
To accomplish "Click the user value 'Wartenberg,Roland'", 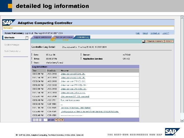I will click(x=55, y=63).
